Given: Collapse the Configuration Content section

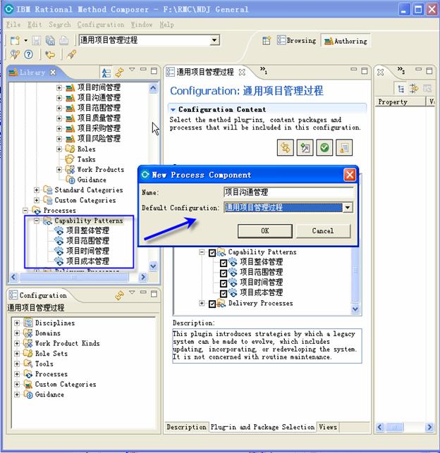Looking at the screenshot, I should coord(173,110).
